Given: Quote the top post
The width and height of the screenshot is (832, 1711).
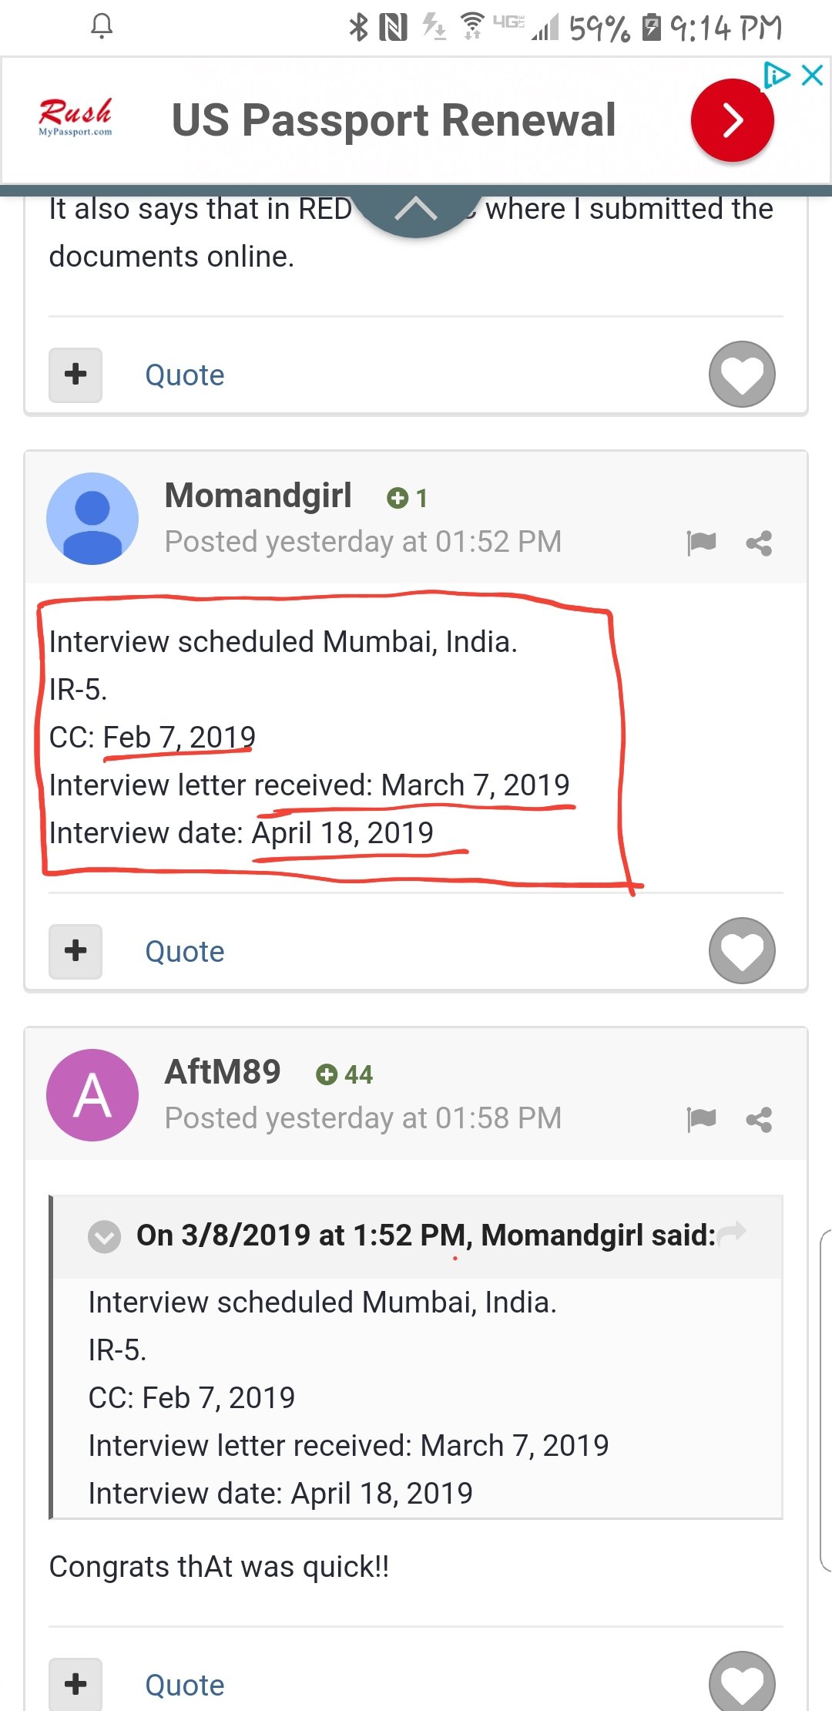Looking at the screenshot, I should (x=185, y=375).
